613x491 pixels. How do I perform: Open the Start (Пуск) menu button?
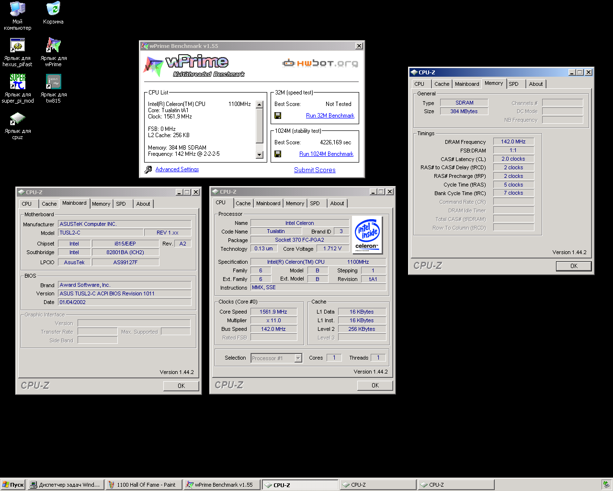[13, 485]
